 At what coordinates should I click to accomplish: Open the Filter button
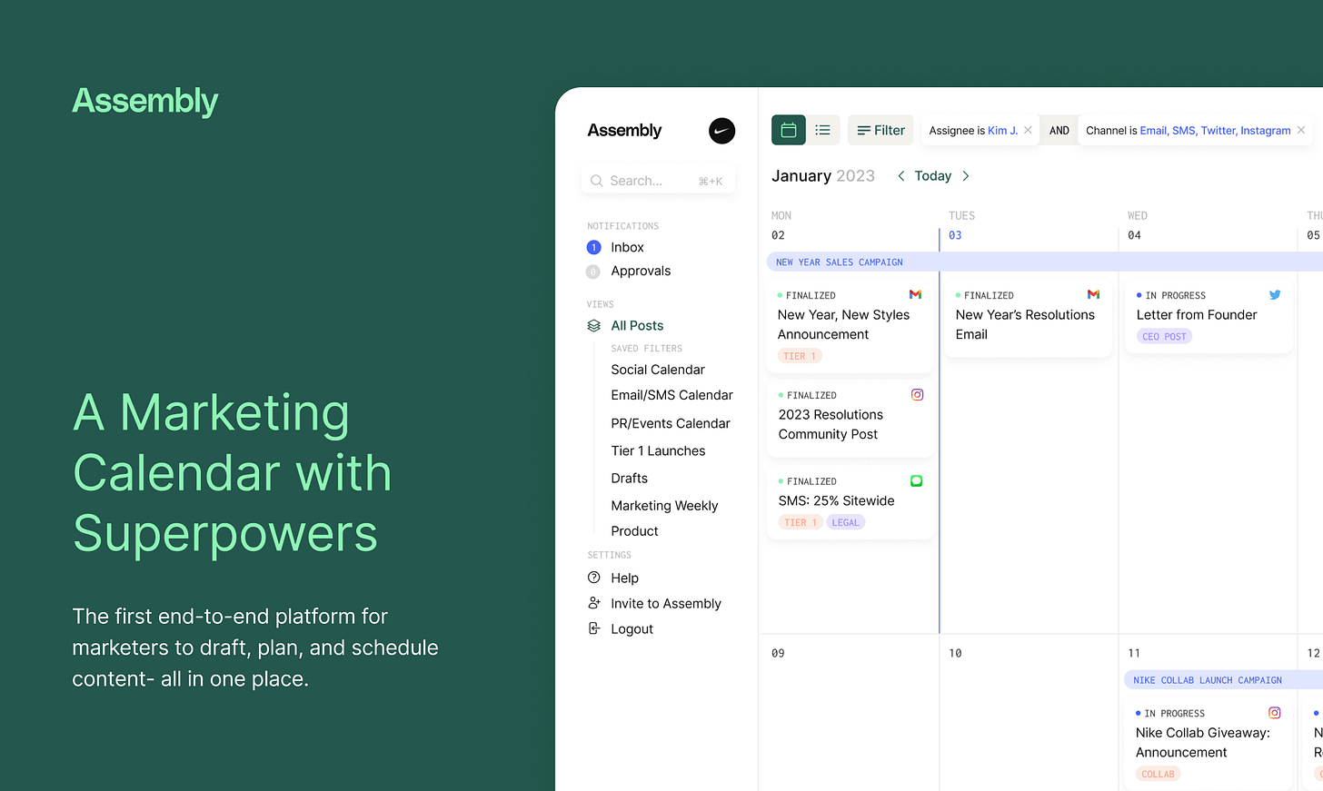tap(880, 130)
